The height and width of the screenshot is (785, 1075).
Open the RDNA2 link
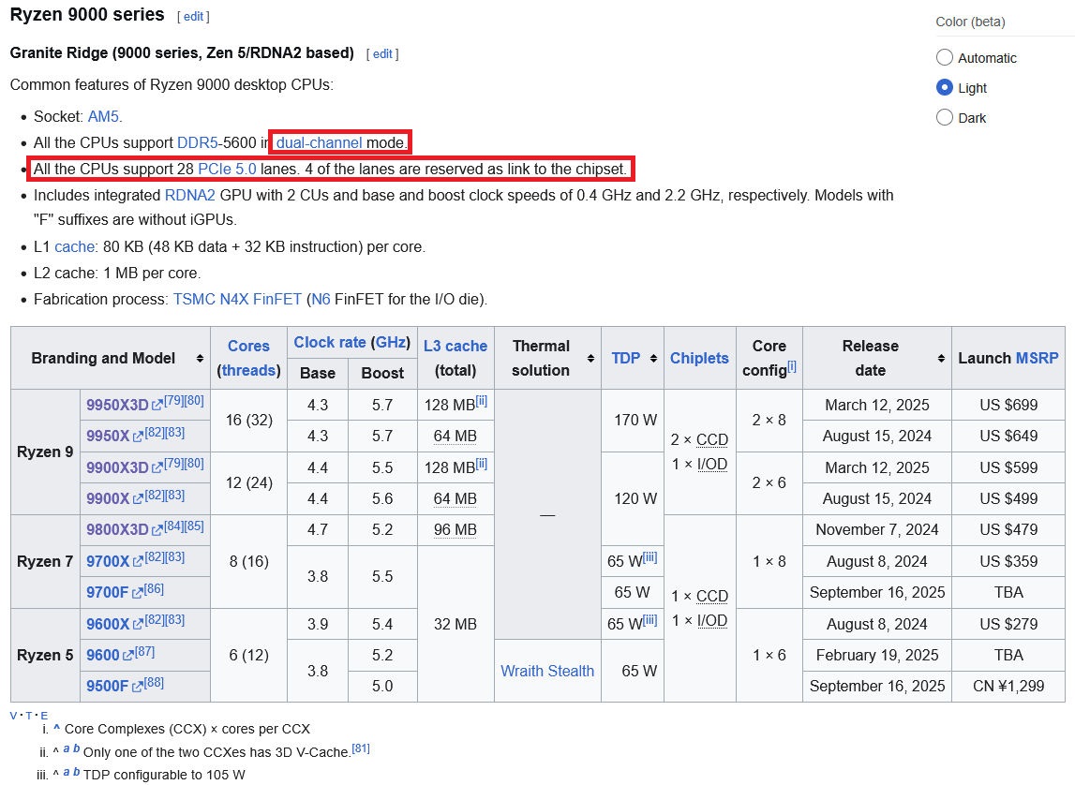point(190,195)
